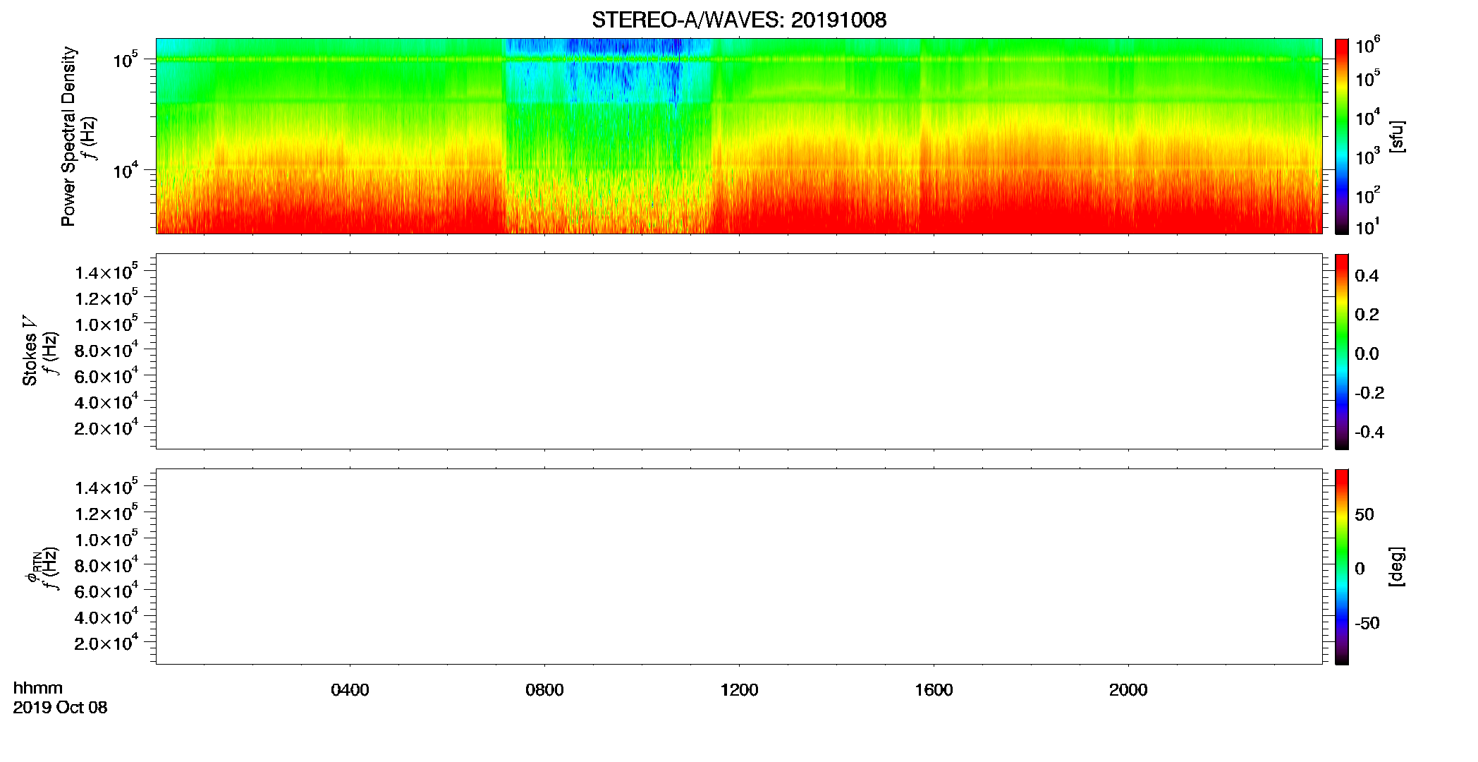Click the "0.0" Stokes V colorbar value

click(x=1367, y=354)
